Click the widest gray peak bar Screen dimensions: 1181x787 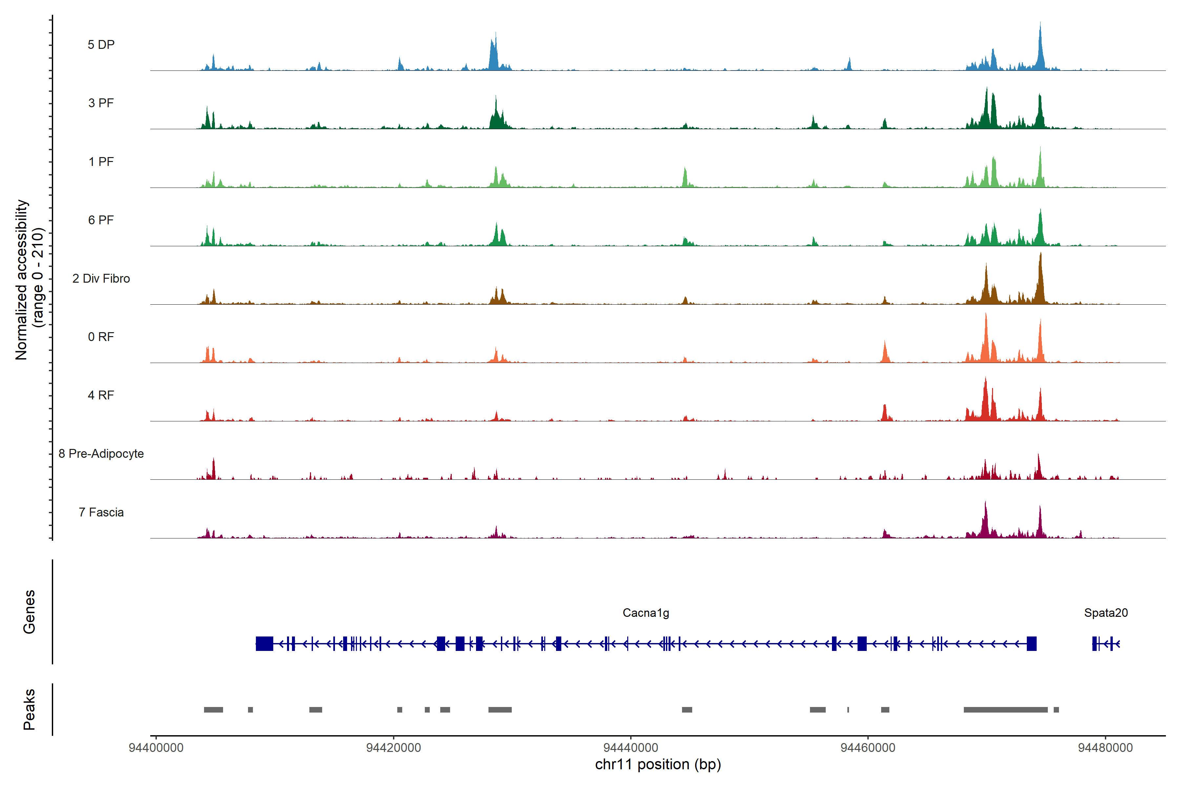(1005, 710)
